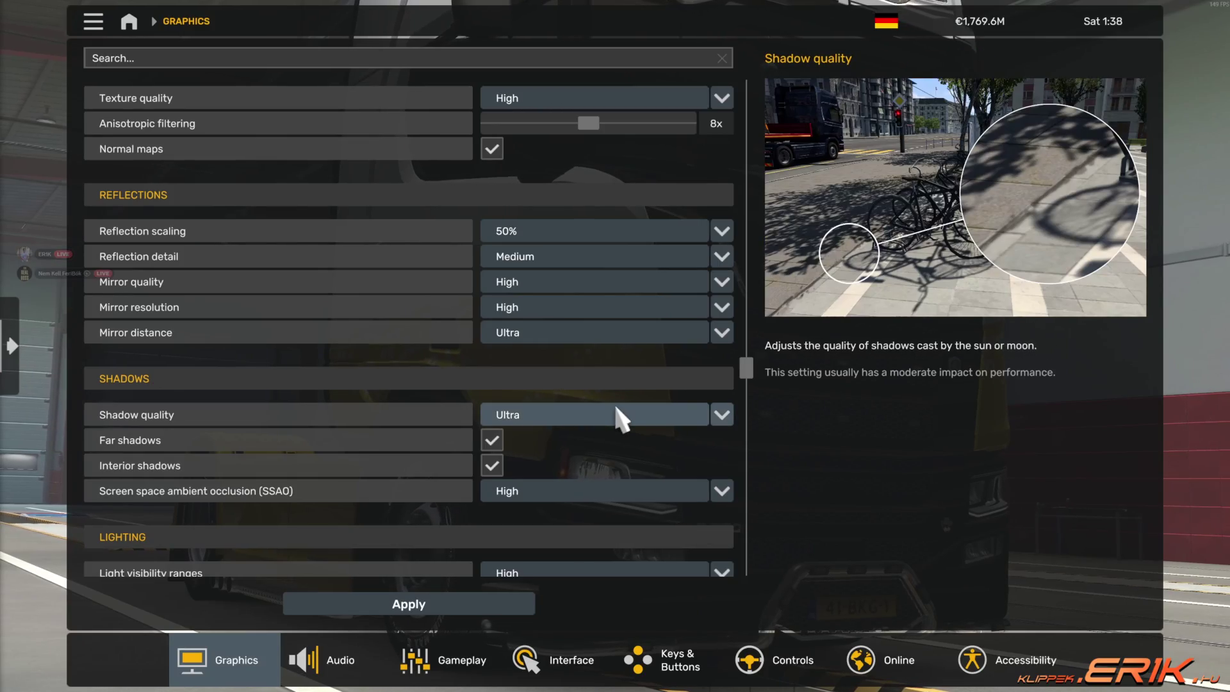Screen dimensions: 1230x692
Task: Click the Online globe icon
Action: pyautogui.click(x=860, y=660)
